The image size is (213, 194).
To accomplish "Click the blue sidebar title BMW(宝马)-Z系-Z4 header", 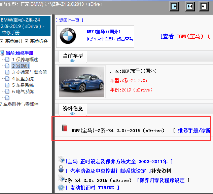I will [x=25, y=26].
